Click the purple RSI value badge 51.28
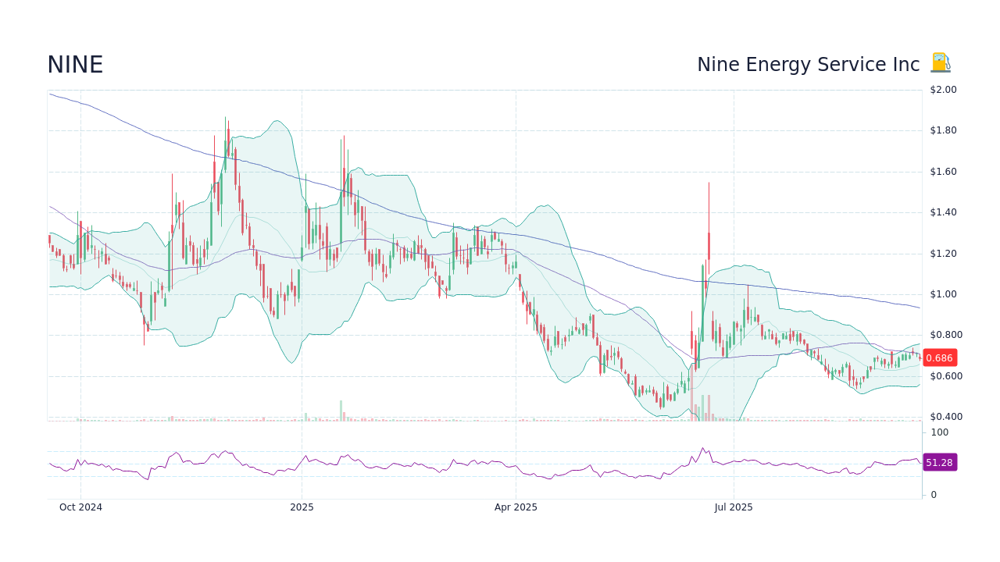 coord(940,462)
